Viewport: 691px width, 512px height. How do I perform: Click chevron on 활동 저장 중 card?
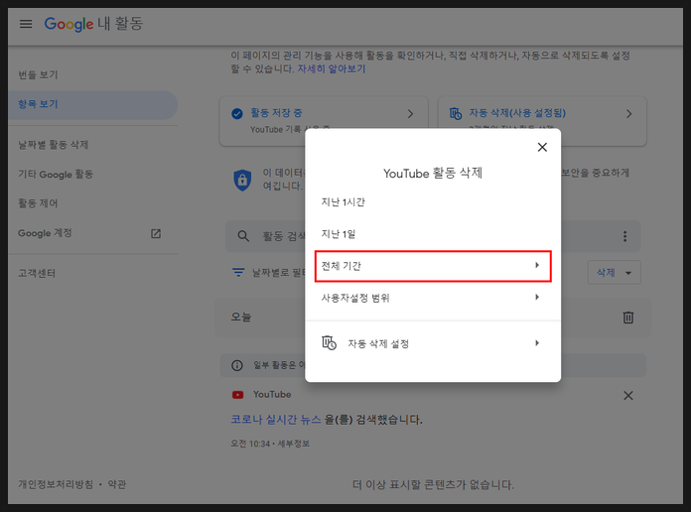pyautogui.click(x=410, y=114)
